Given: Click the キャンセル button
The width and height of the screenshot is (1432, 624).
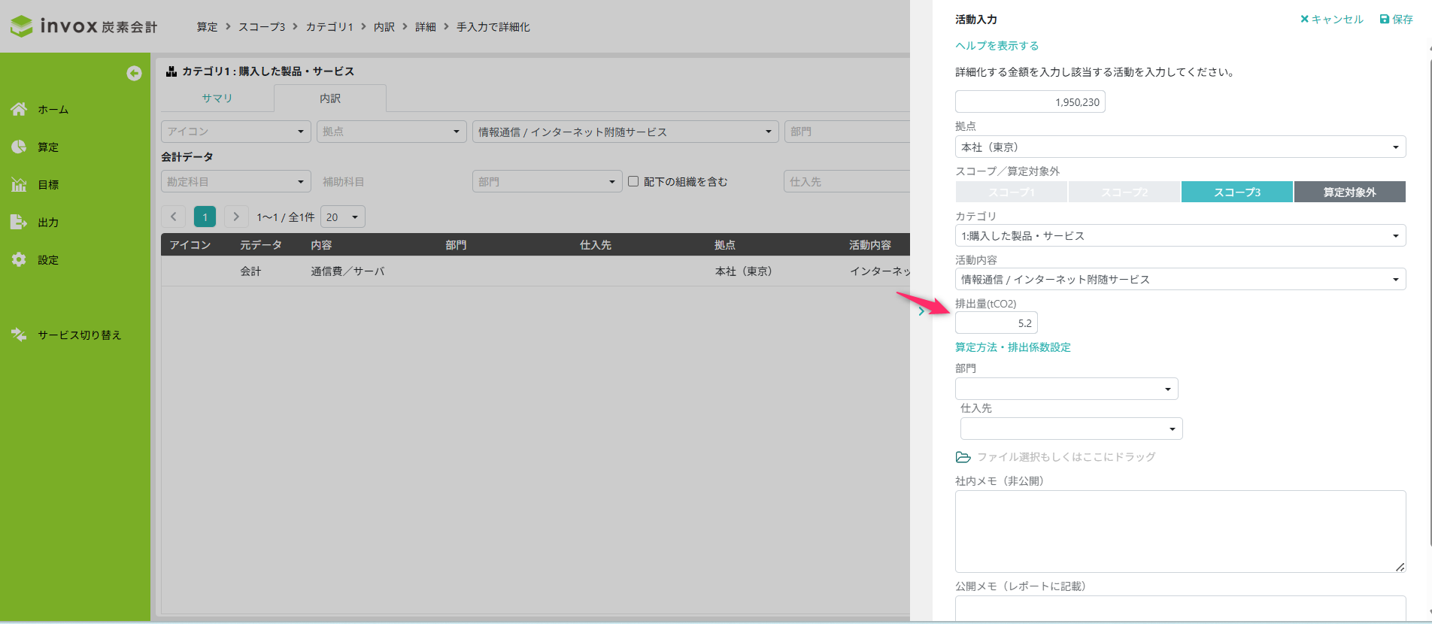Looking at the screenshot, I should (x=1331, y=20).
